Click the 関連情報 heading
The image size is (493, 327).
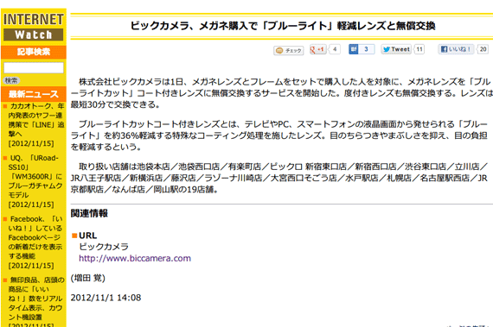tap(89, 213)
